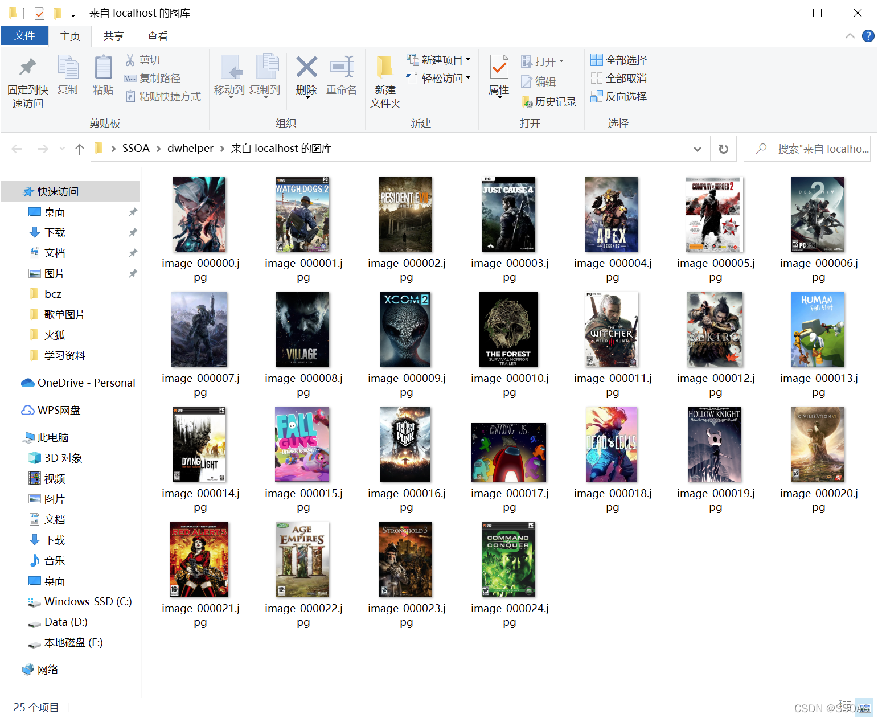
Task: Open 学习资料 folder in quick access
Action: [x=57, y=355]
